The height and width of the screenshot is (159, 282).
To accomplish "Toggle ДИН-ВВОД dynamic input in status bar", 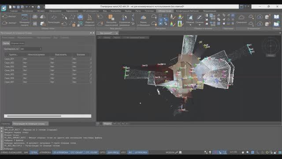I will 113,152.
